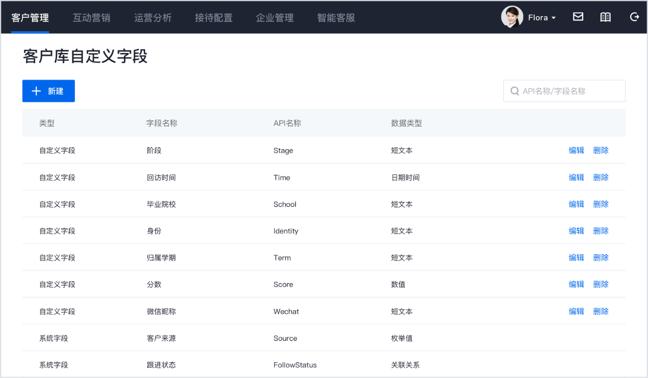Switch to the 互动营销 tab
This screenshot has width=648, height=378.
(91, 18)
